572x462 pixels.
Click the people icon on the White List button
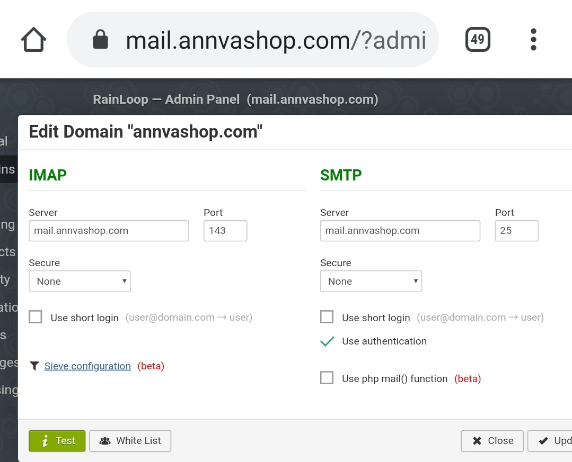pos(105,440)
